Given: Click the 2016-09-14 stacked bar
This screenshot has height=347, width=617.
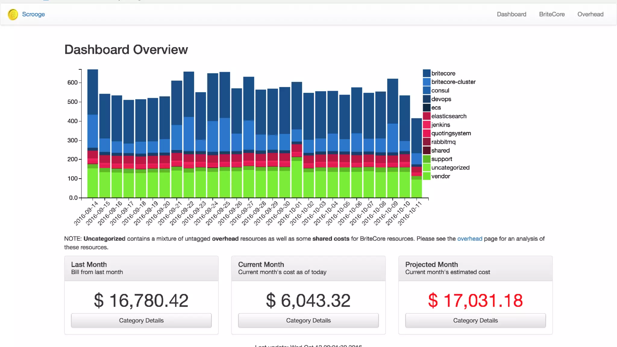Looking at the screenshot, I should click(x=92, y=133).
